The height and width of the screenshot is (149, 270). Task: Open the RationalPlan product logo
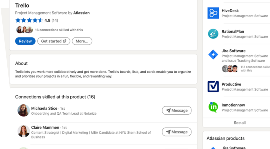(213, 34)
